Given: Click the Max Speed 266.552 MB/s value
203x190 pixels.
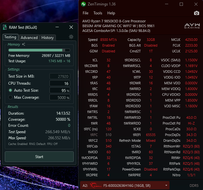Looking at the screenshot, I should coord(59,138).
